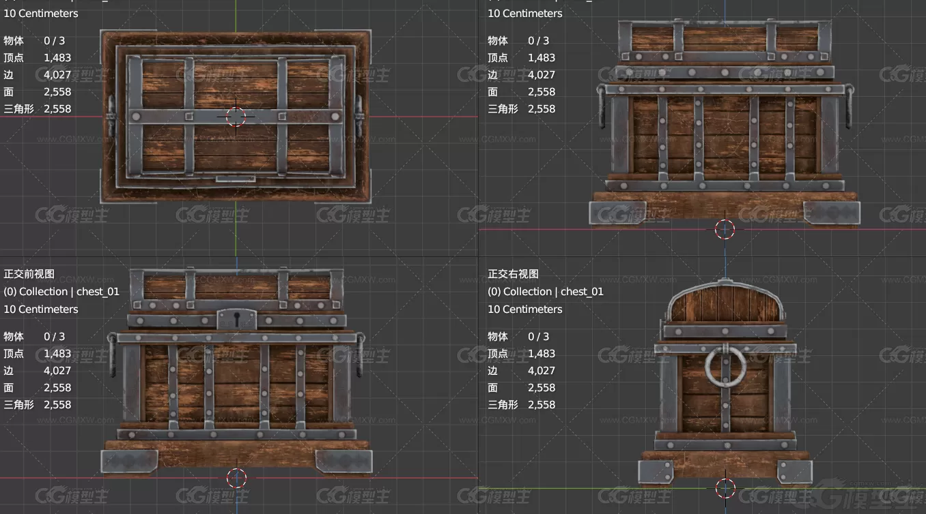Click 'Collection | chest_01' in the 正交右视图 viewport
Viewport: 926px width, 514px height.
(553, 292)
